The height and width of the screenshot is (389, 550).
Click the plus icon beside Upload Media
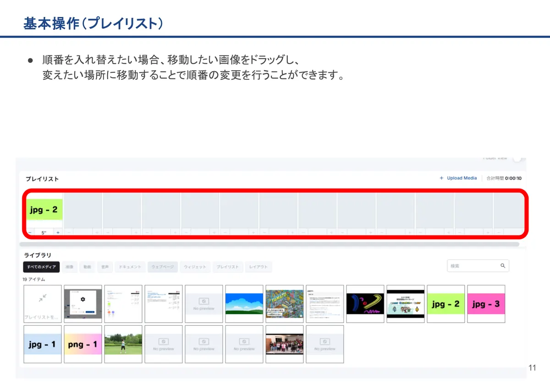point(441,178)
